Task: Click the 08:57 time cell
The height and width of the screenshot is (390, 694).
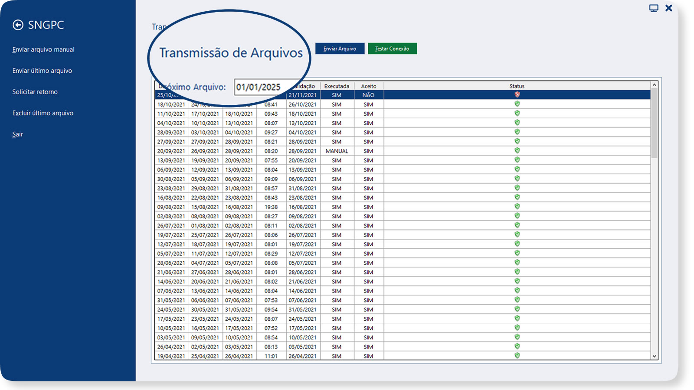Action: [271, 188]
